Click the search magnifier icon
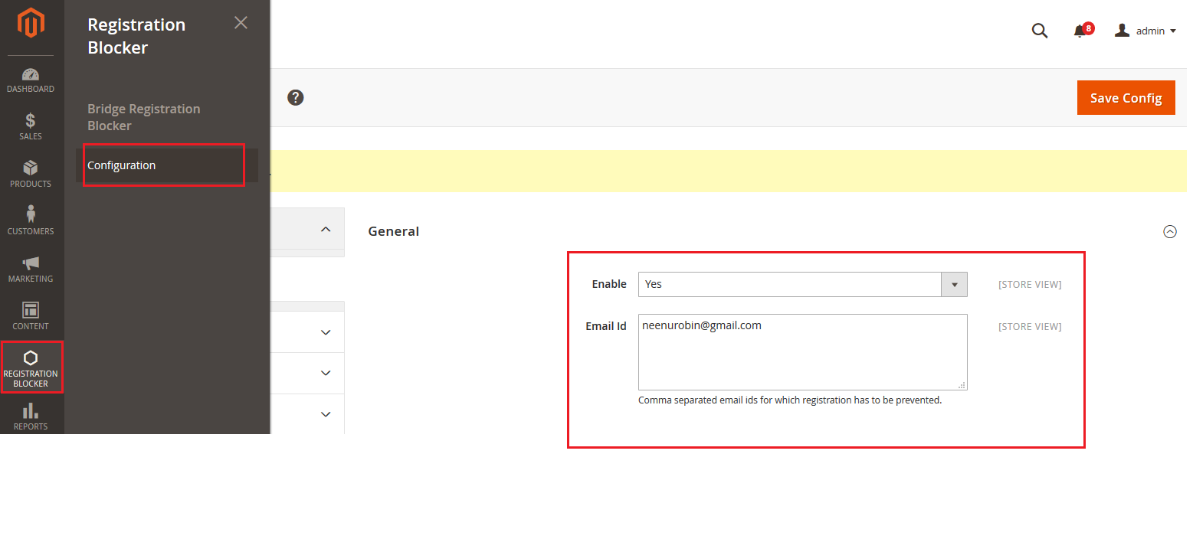The image size is (1193, 552). 1039,31
